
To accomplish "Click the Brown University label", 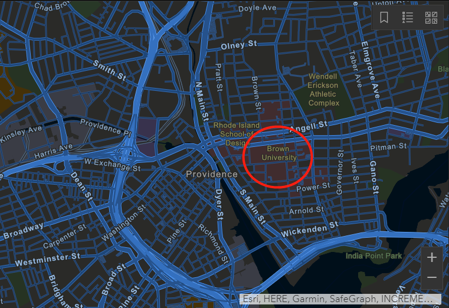I will click(278, 153).
